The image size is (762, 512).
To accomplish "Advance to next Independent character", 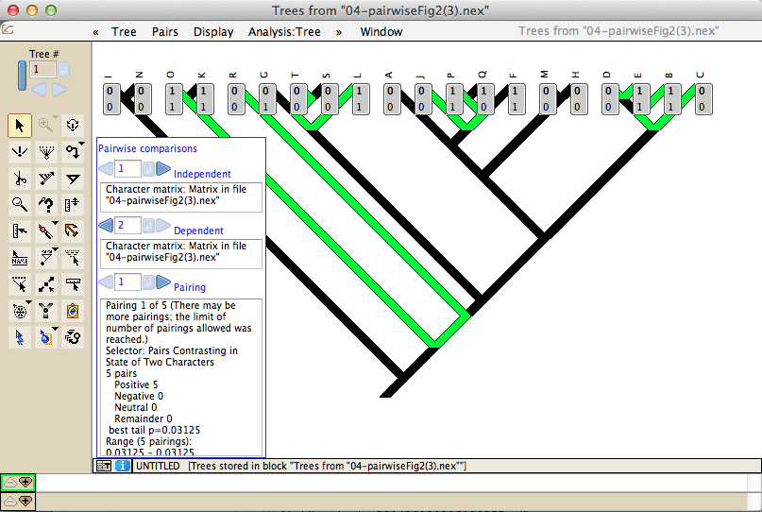I will (162, 169).
